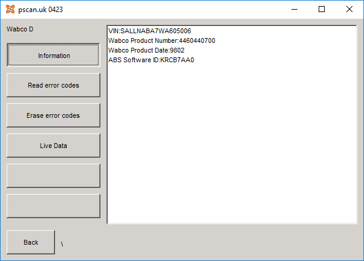This screenshot has width=364, height=261.
Task: Click the pscan.uk 0423 window title
Action: 41,10
